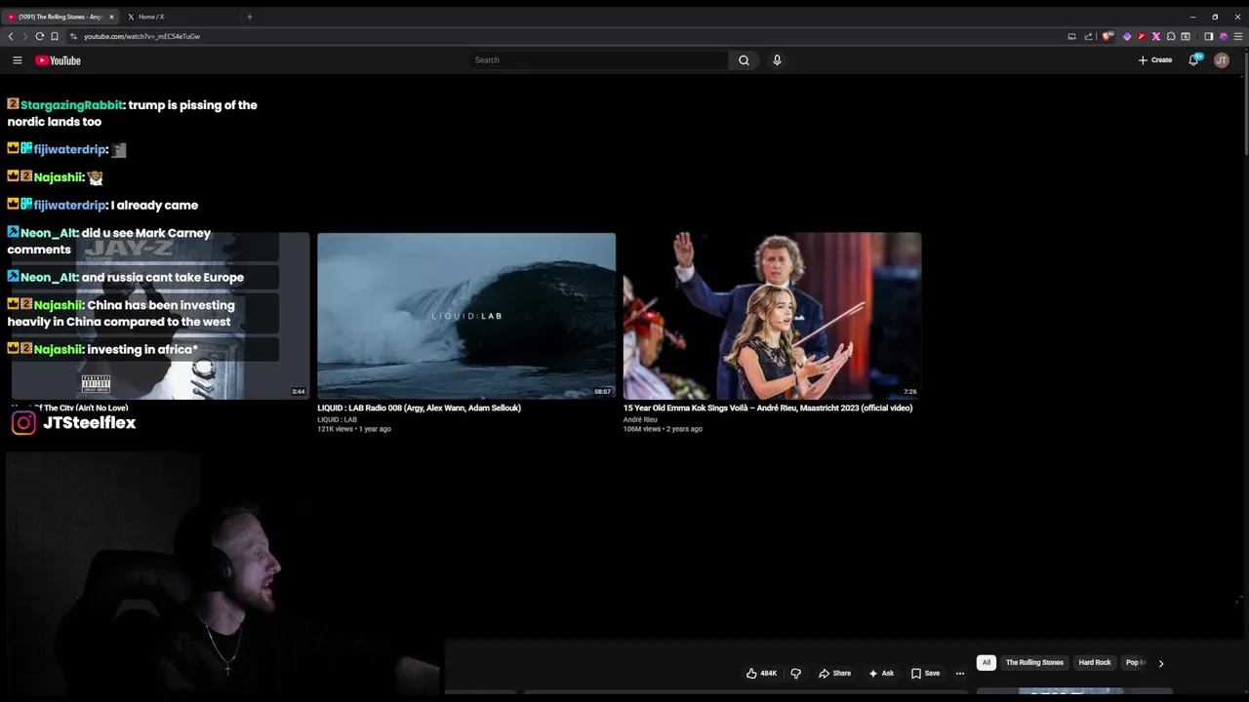Screen dimensions: 1249x702
Task: Open the purple diamond extension
Action: [1127, 36]
